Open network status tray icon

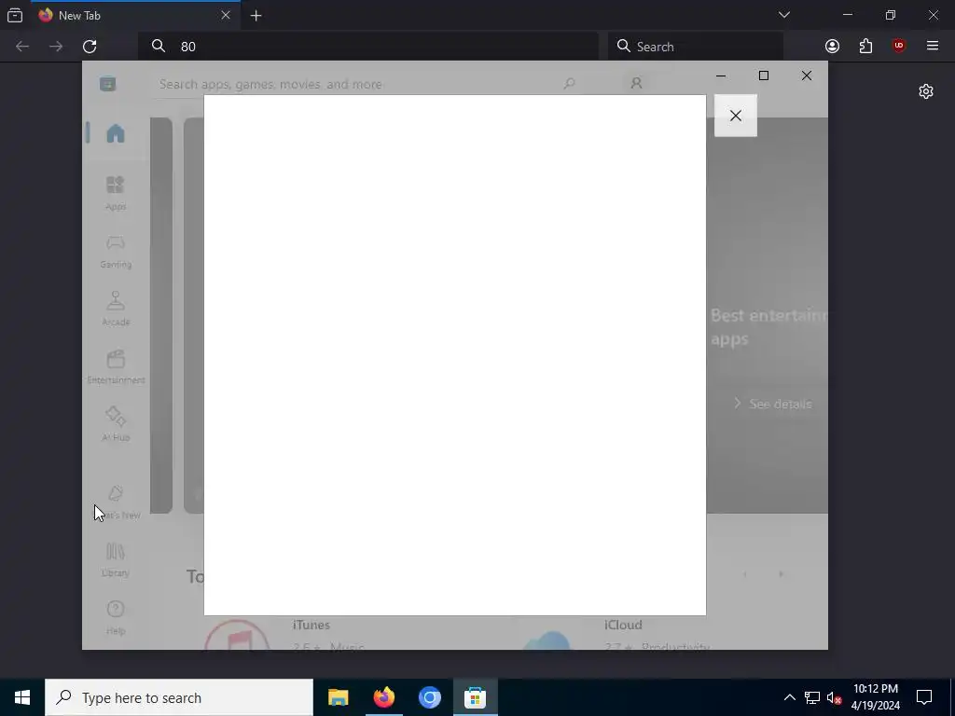[x=812, y=697]
